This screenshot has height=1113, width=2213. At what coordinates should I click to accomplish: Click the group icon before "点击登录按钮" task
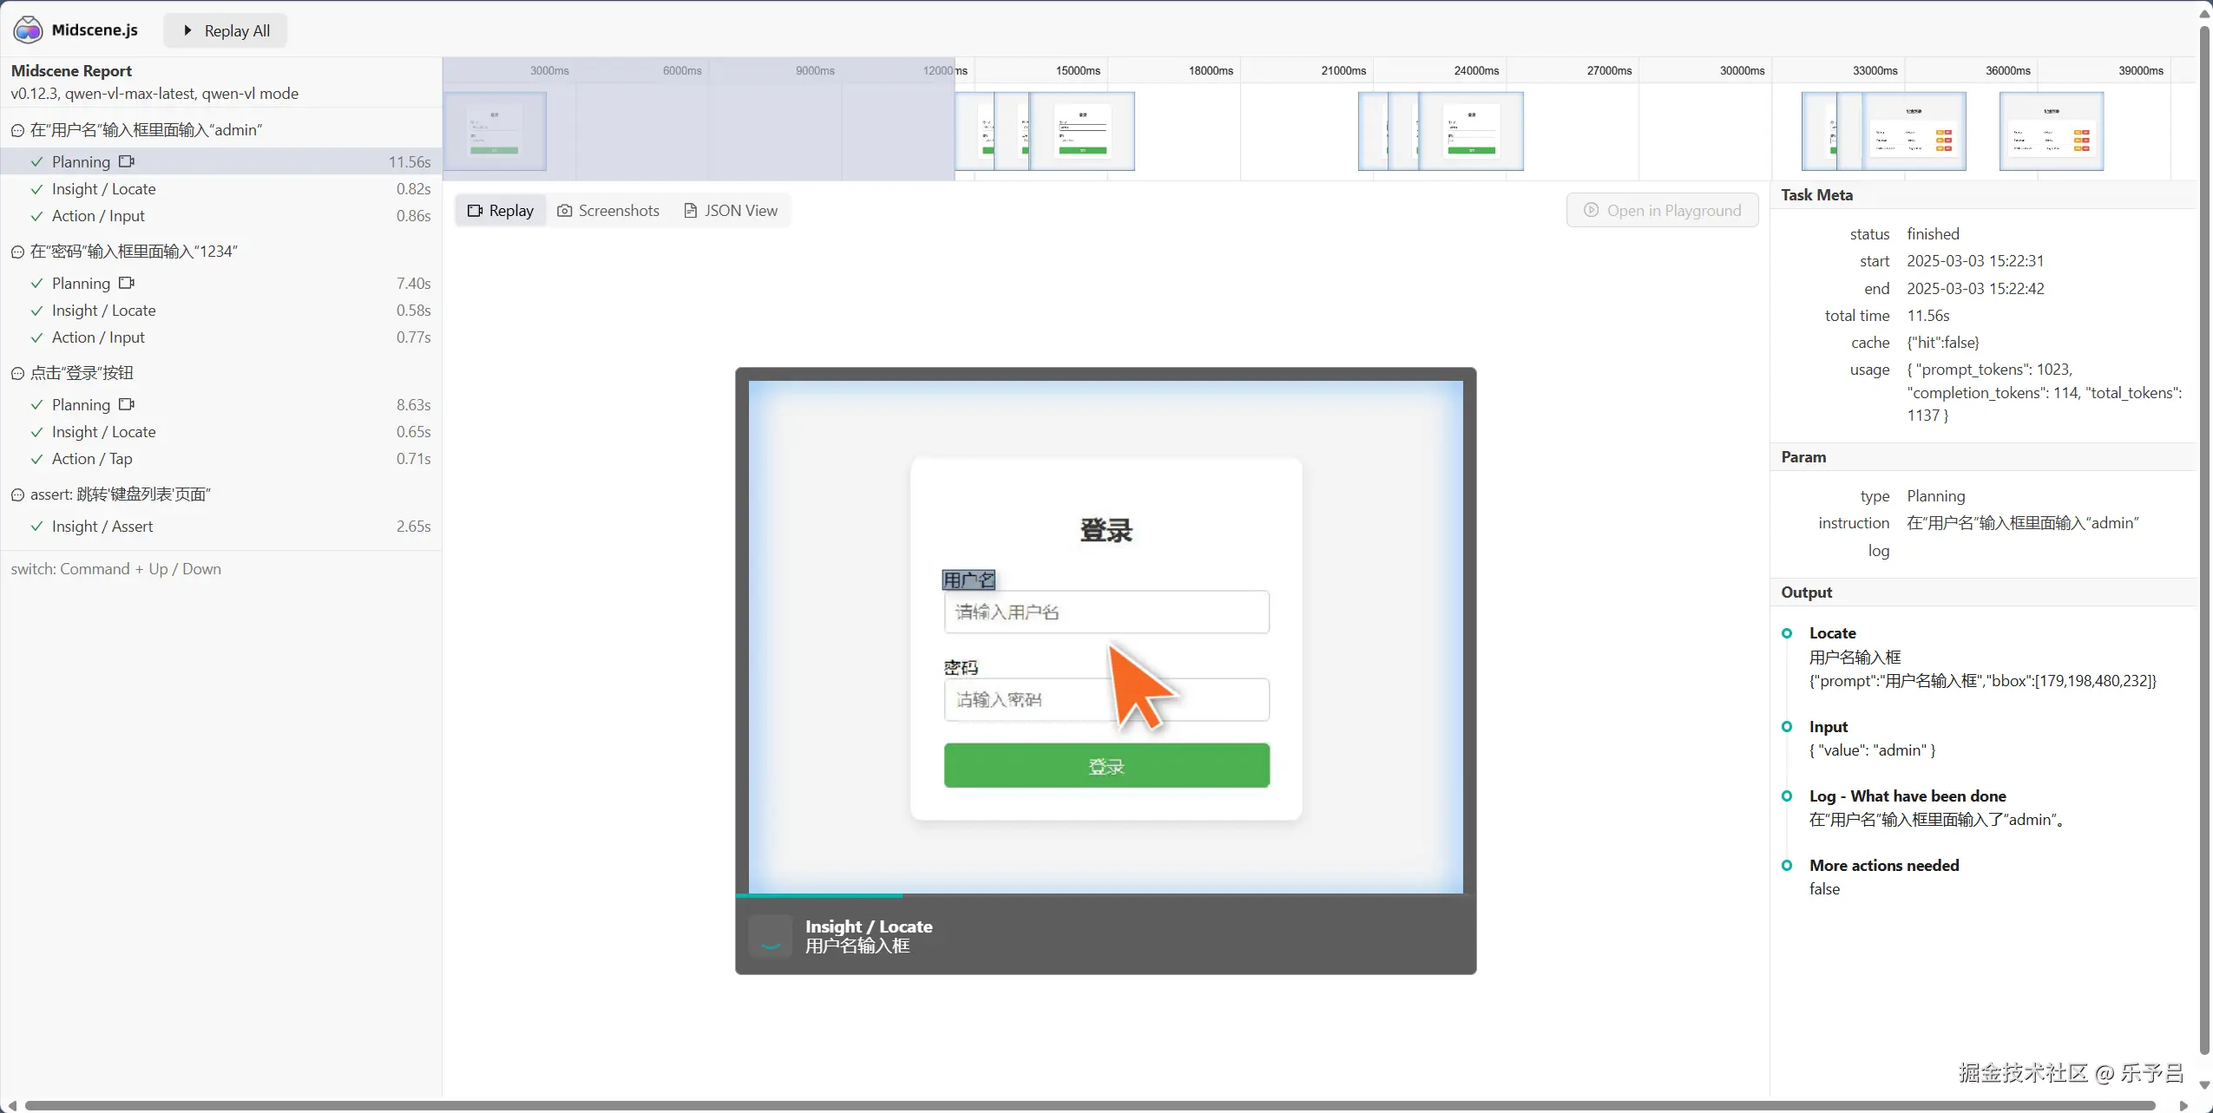(x=17, y=373)
